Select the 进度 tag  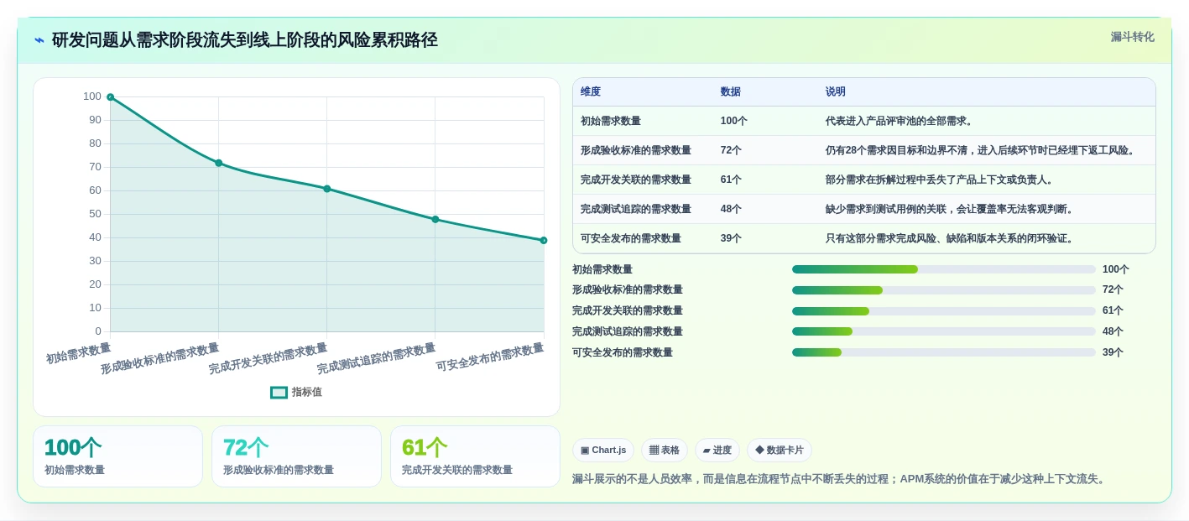(x=717, y=451)
